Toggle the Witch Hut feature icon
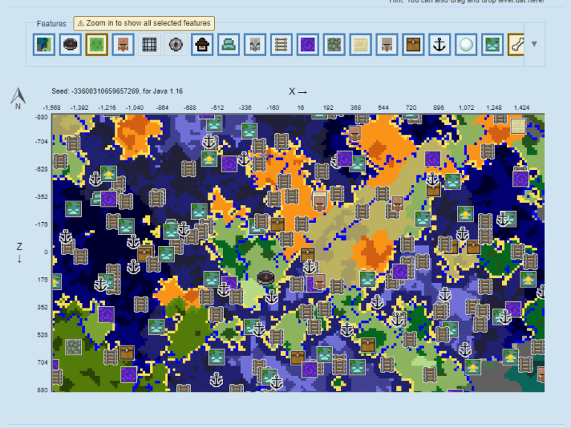 (x=202, y=45)
